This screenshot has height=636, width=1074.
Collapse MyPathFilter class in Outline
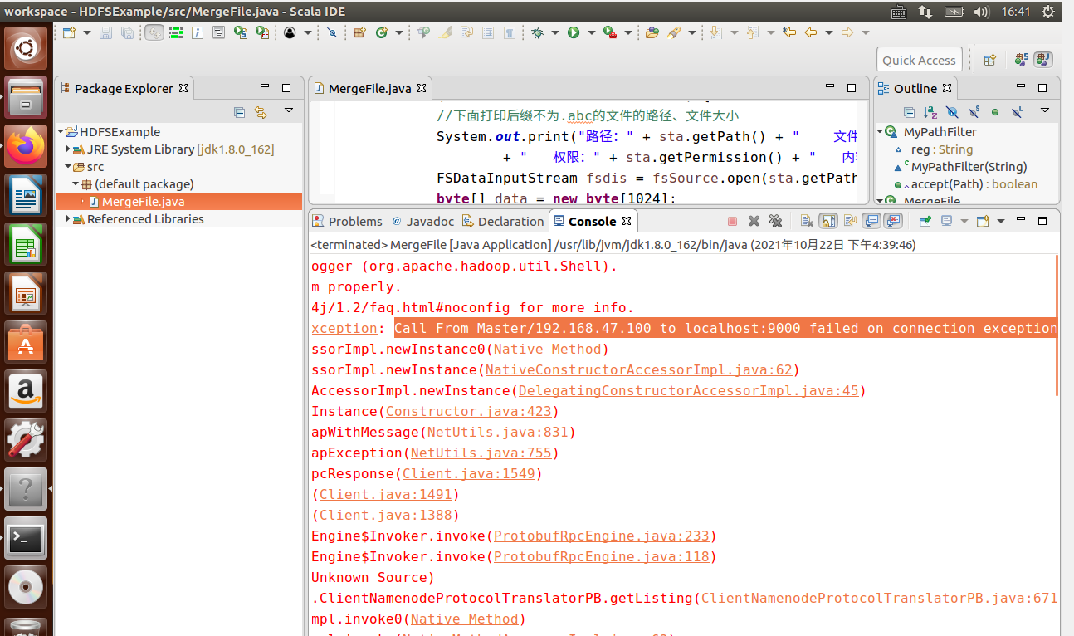(x=880, y=132)
